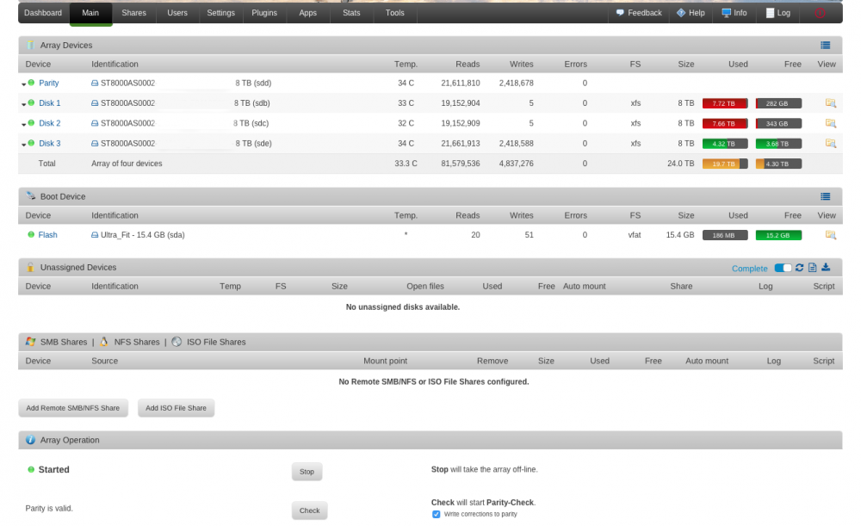Click the Ultra_Fit flash drive icon

95,235
